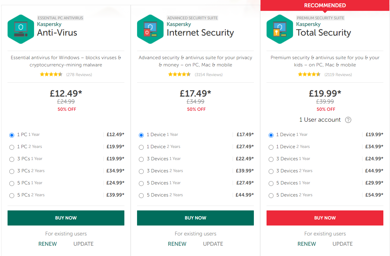Click the Internet Security hexagon product icon
The width and height of the screenshot is (390, 256).
point(150,29)
